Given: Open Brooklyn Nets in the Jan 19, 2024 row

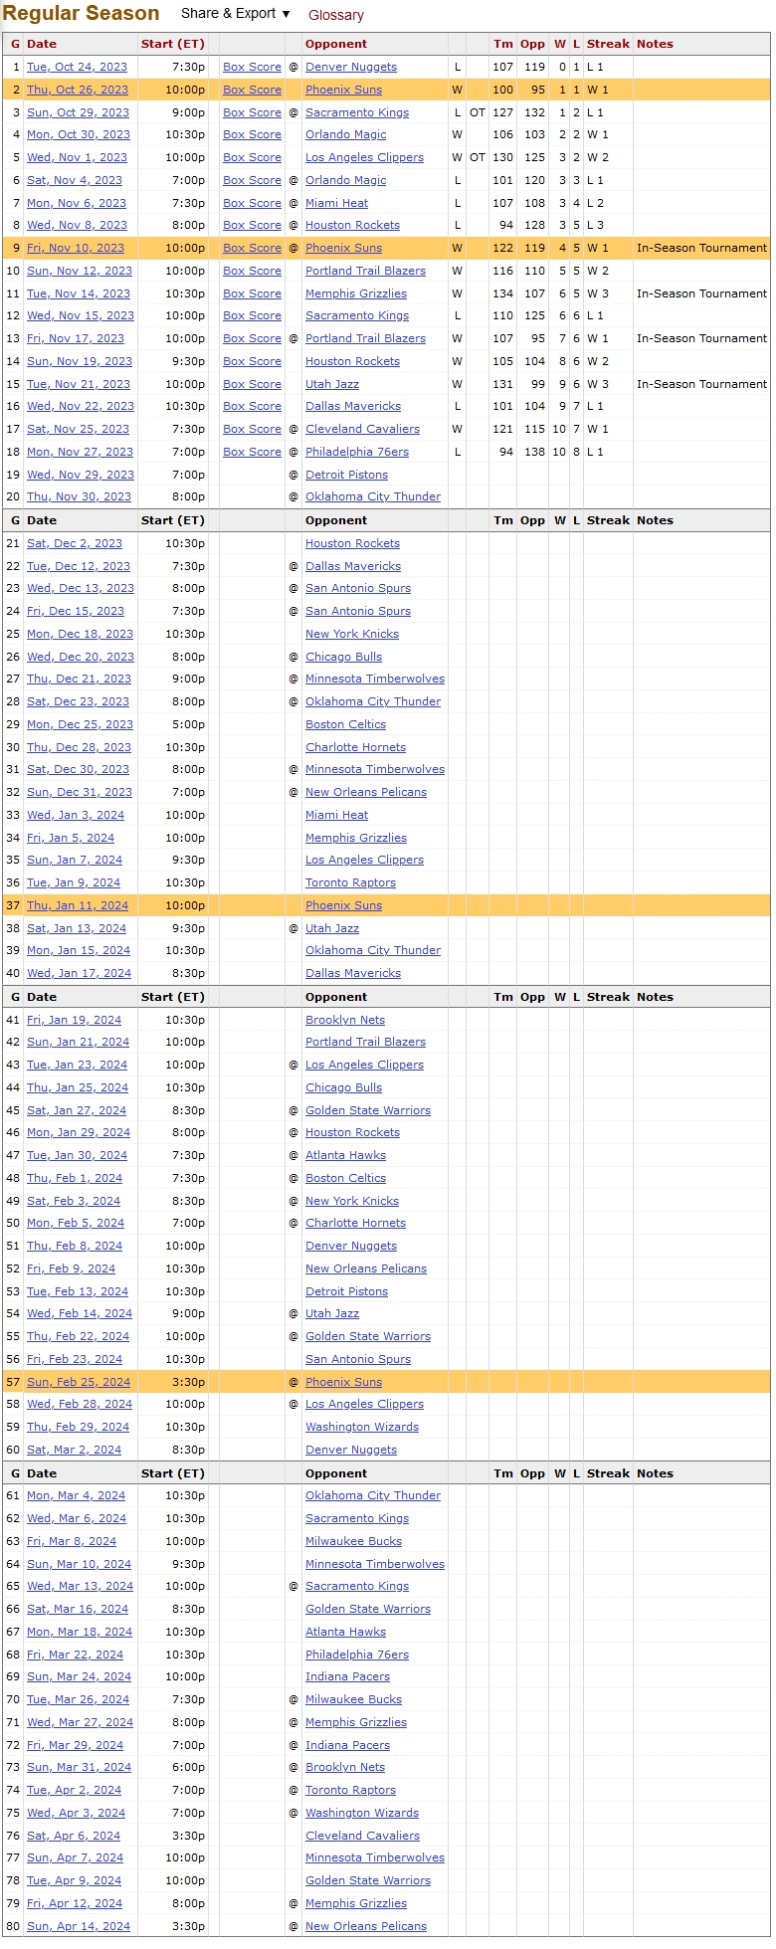Looking at the screenshot, I should tap(344, 1020).
